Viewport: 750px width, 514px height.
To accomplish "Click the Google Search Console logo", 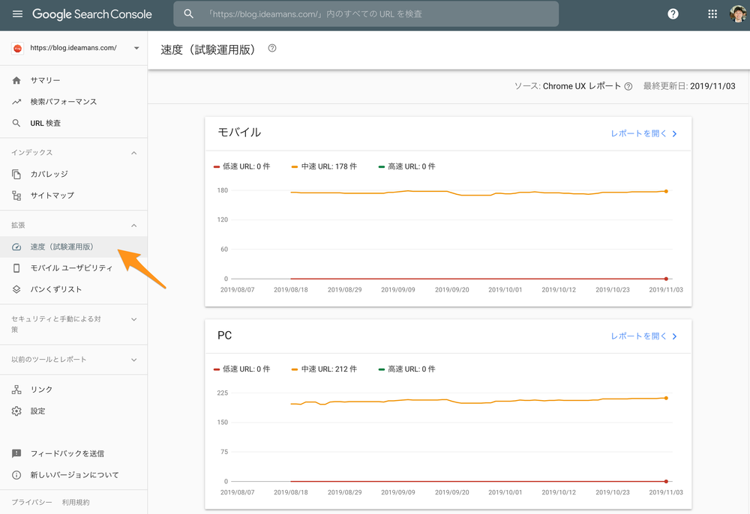I will 91,13.
